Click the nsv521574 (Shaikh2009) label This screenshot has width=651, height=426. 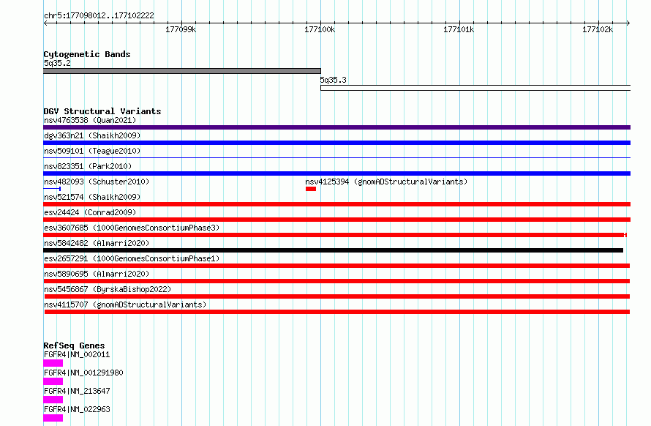tap(92, 198)
